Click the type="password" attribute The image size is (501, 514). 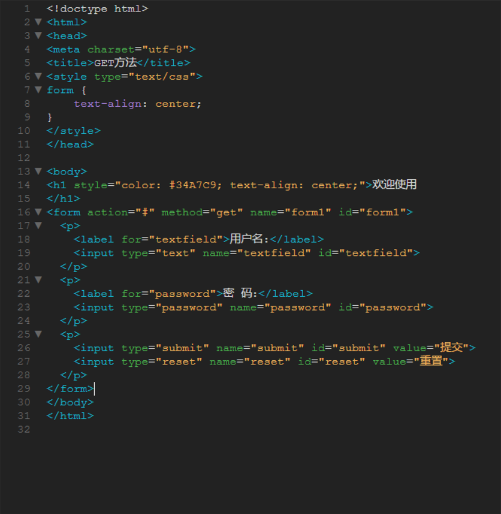tap(172, 308)
